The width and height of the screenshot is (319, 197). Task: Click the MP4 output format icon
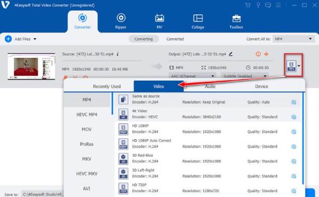tap(291, 66)
